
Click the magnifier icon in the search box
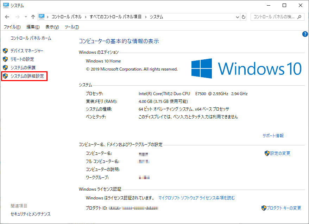tap(300, 17)
